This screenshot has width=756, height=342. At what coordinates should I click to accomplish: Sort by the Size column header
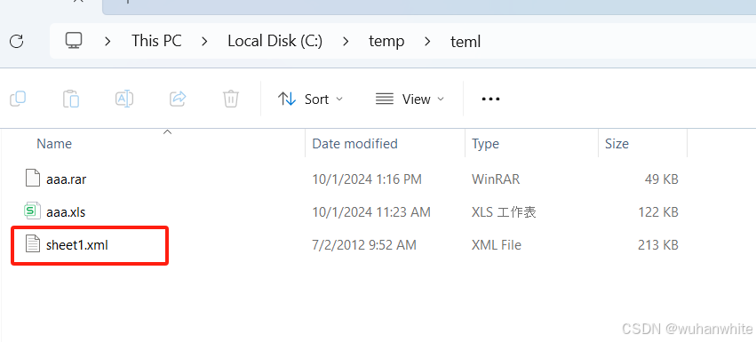click(617, 144)
